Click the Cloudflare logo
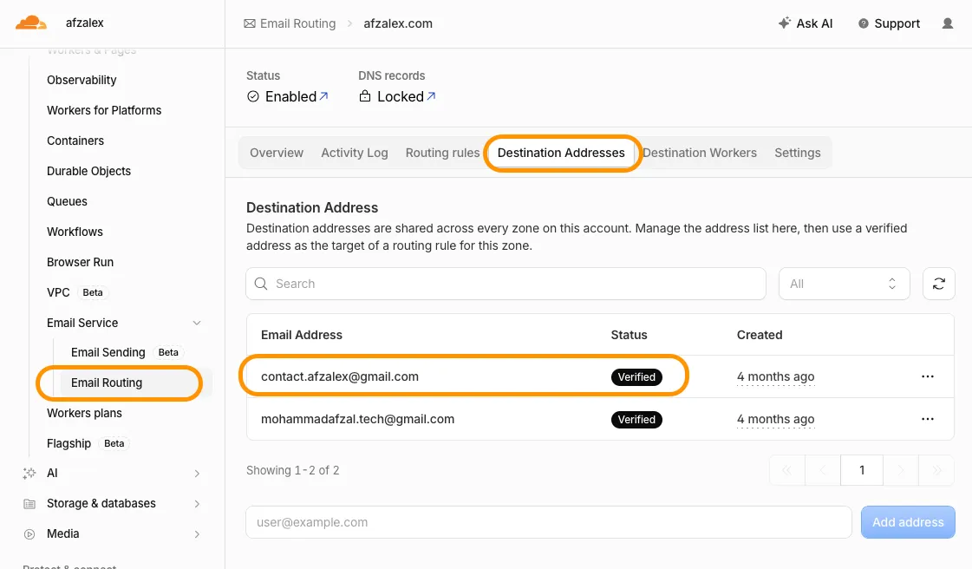This screenshot has width=972, height=569. pos(31,23)
